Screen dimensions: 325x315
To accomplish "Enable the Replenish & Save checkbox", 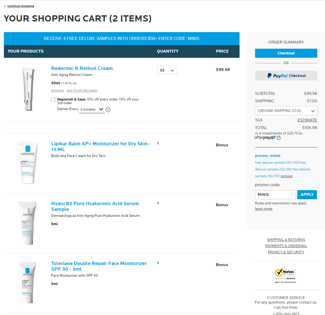I will click(x=53, y=99).
